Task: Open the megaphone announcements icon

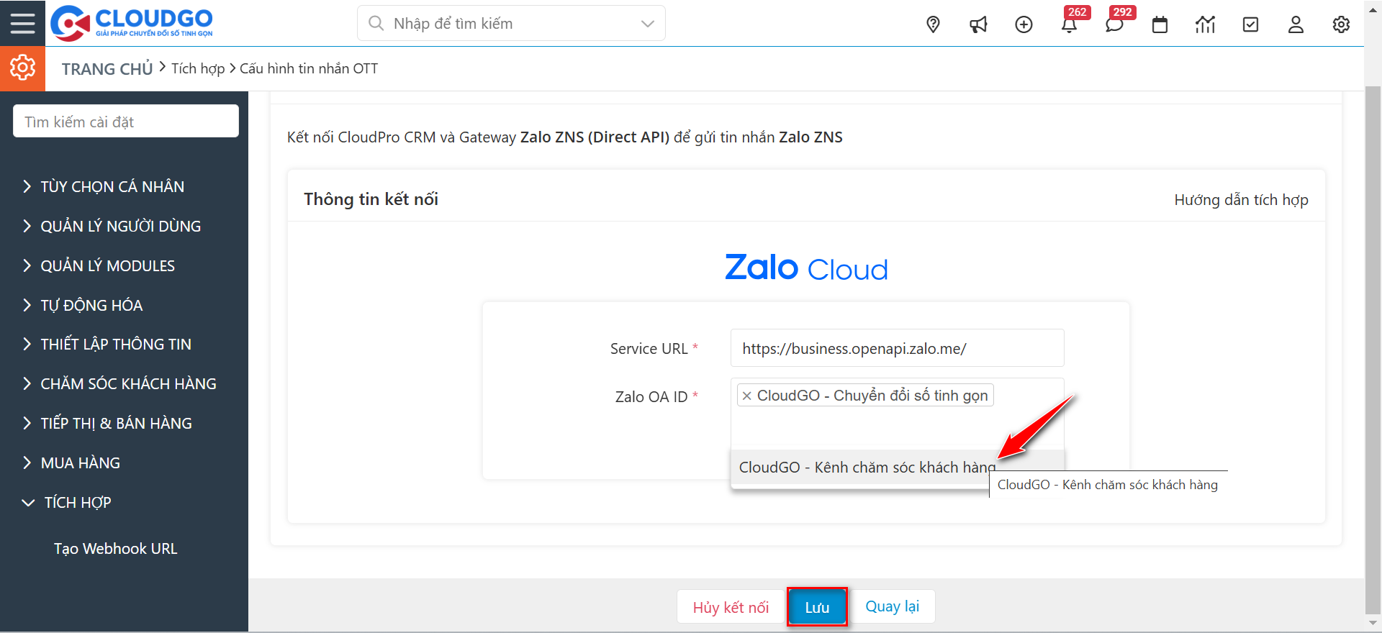Action: [x=978, y=24]
